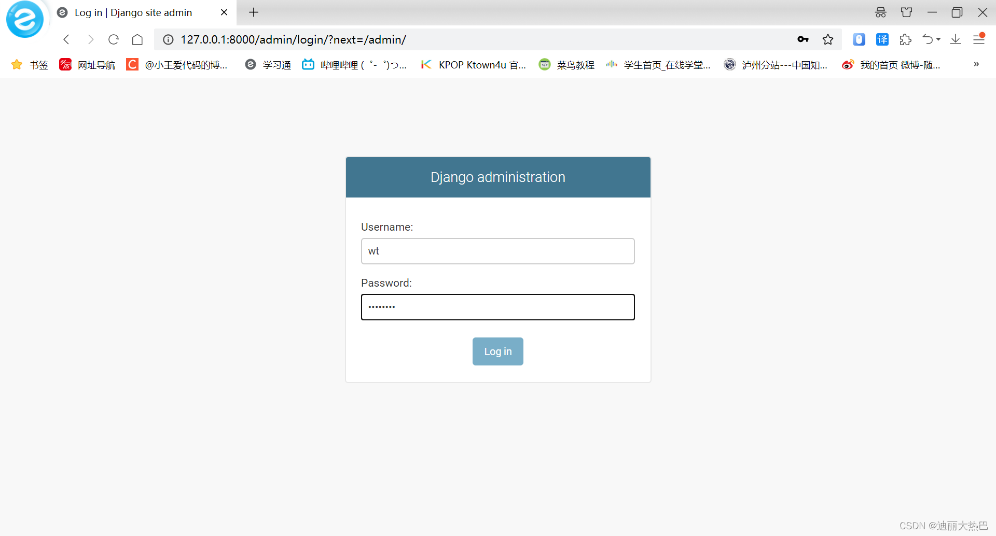Open 哔哩哔哩 bookmark
This screenshot has height=536, width=996.
click(x=355, y=65)
